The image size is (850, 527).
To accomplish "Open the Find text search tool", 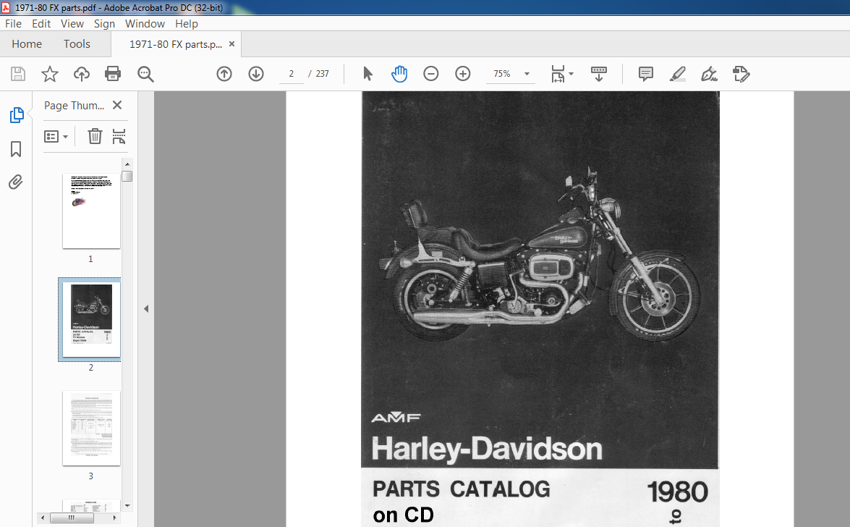I will coord(145,74).
